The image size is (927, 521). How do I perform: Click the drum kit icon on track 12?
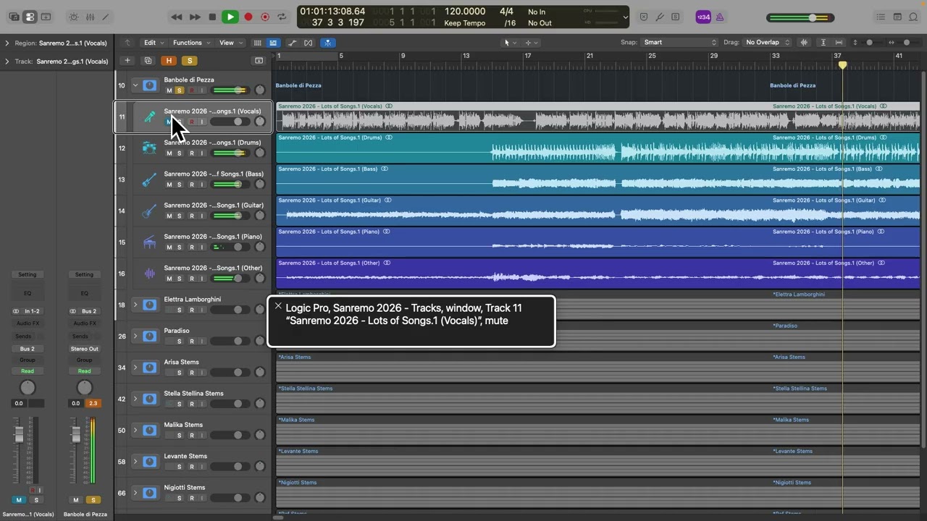pos(149,148)
